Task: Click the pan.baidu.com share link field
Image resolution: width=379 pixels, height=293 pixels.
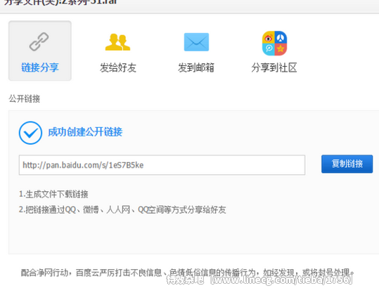Action: pyautogui.click(x=162, y=165)
